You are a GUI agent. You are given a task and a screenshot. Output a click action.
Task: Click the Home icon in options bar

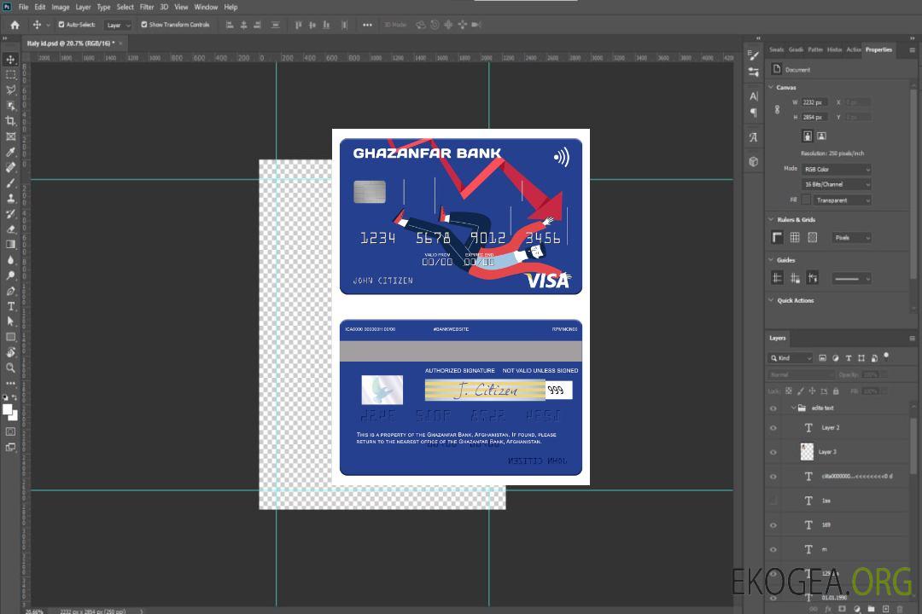(x=15, y=25)
